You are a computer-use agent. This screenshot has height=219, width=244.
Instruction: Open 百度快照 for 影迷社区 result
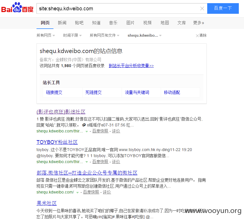tap(100, 131)
